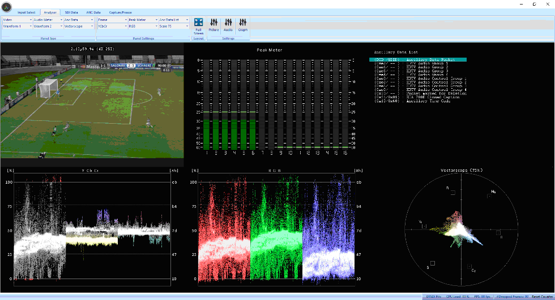This screenshot has height=300, width=555.
Task: Open the YCbCr settings dropdown
Action: [125, 26]
